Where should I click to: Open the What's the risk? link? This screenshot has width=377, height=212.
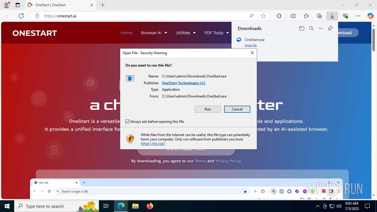(x=153, y=144)
